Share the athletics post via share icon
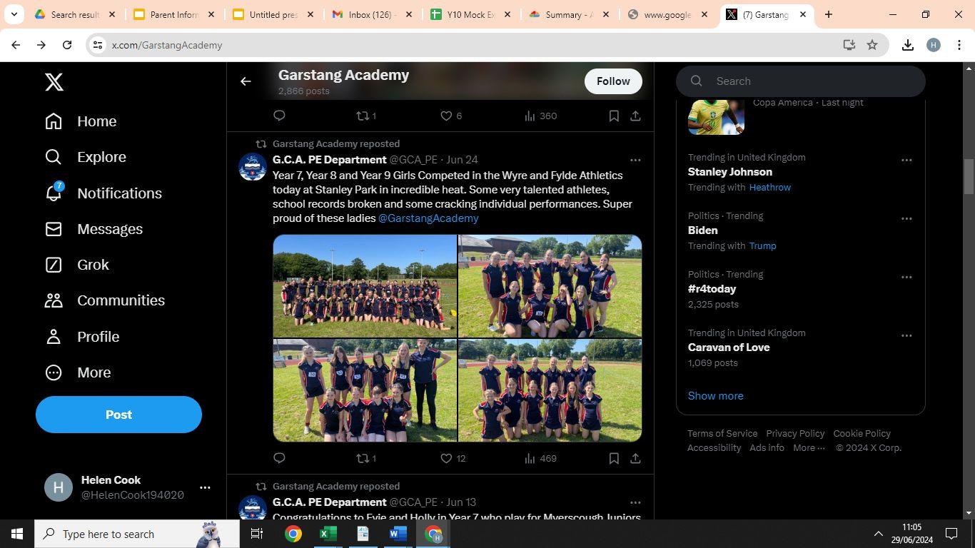 click(x=635, y=458)
